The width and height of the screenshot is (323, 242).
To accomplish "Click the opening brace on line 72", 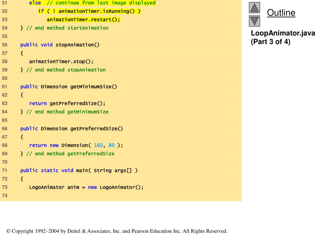I will tap(22, 179).
